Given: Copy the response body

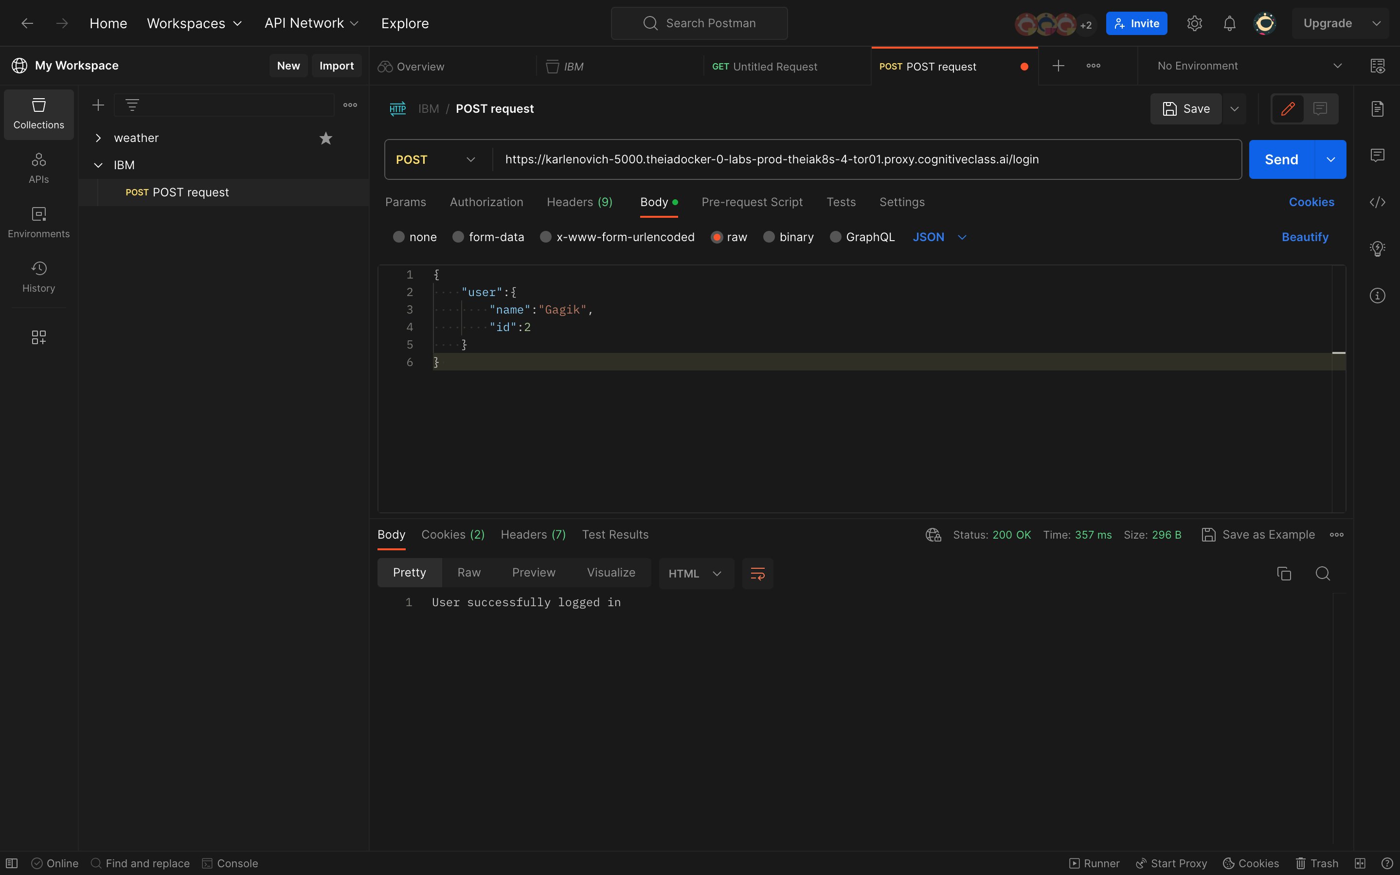Looking at the screenshot, I should (x=1283, y=573).
